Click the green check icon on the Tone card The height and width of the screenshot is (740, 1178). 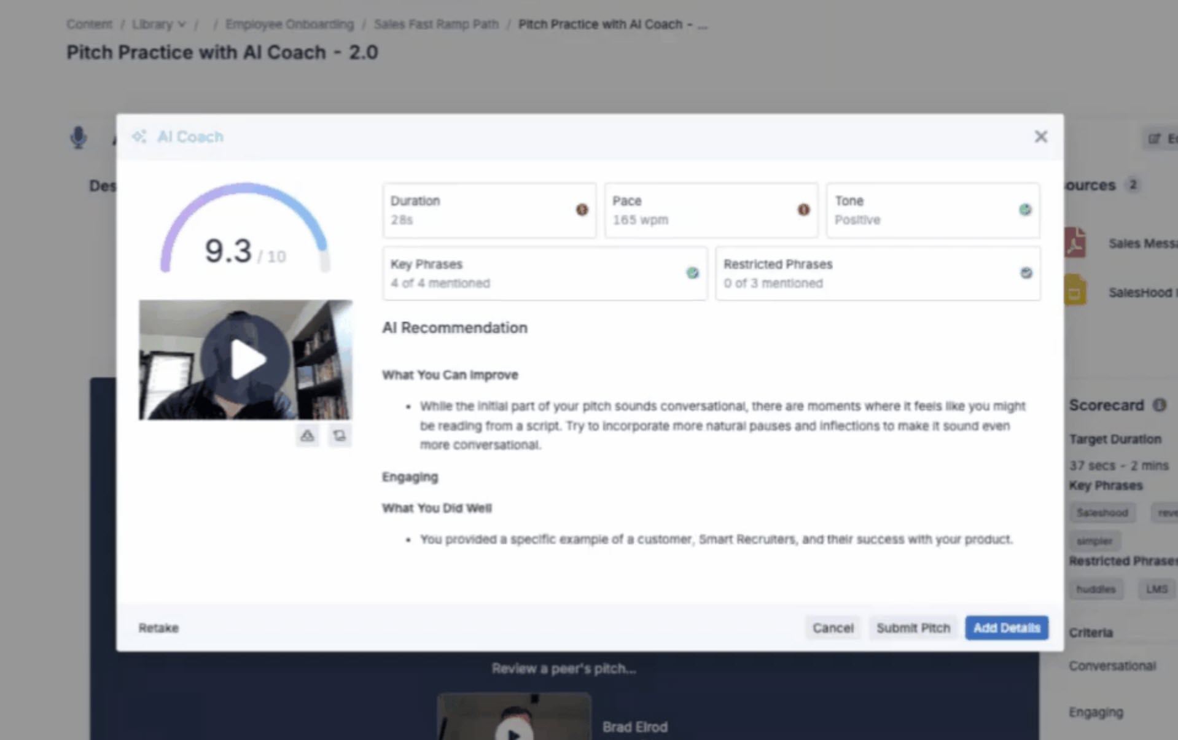tap(1024, 209)
